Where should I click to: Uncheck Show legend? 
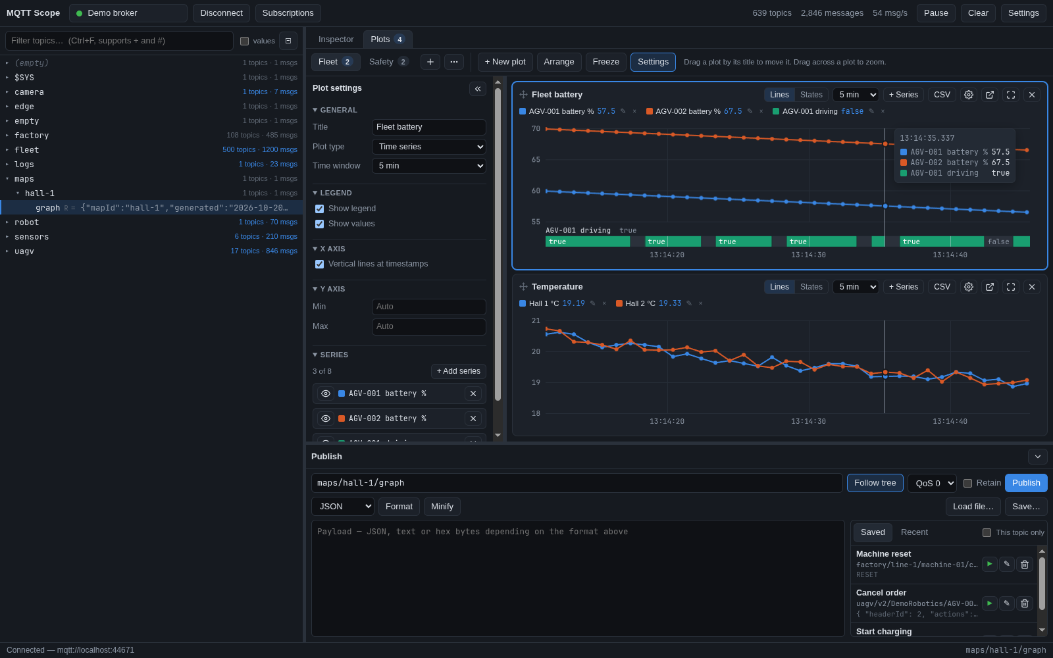click(x=320, y=209)
